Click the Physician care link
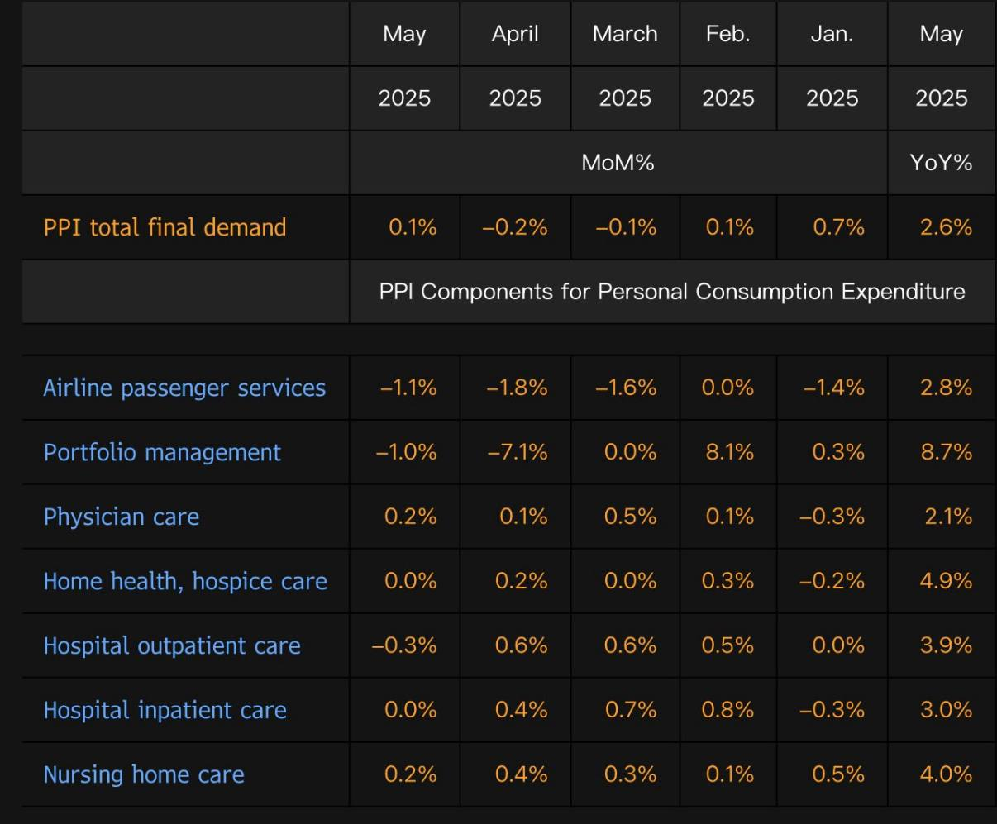Viewport: 997px width, 824px height. (122, 517)
